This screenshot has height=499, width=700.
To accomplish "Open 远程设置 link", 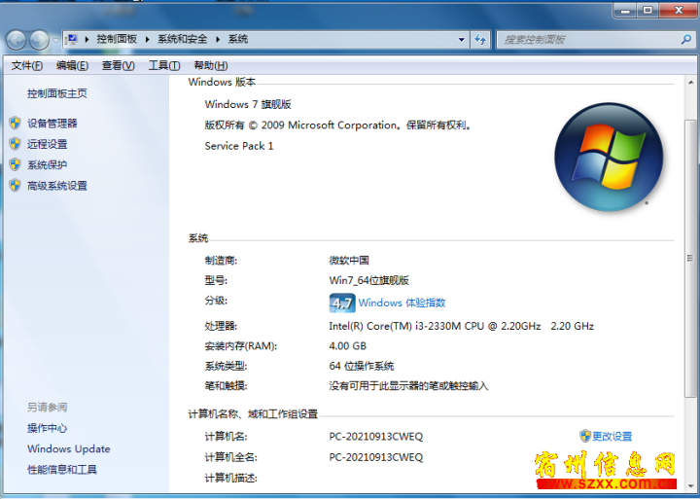I will (47, 144).
